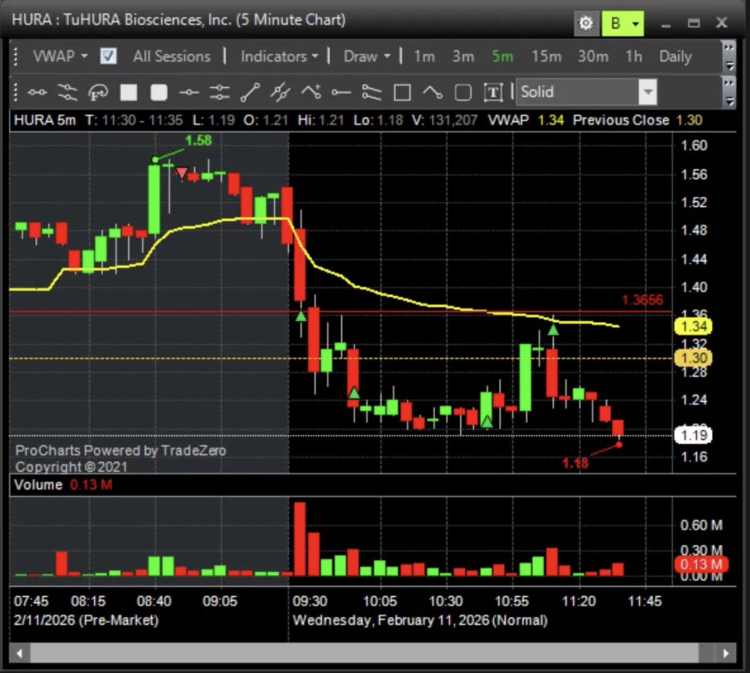Switch to the Daily timeframe
Screen dimensions: 750x673
676,56
